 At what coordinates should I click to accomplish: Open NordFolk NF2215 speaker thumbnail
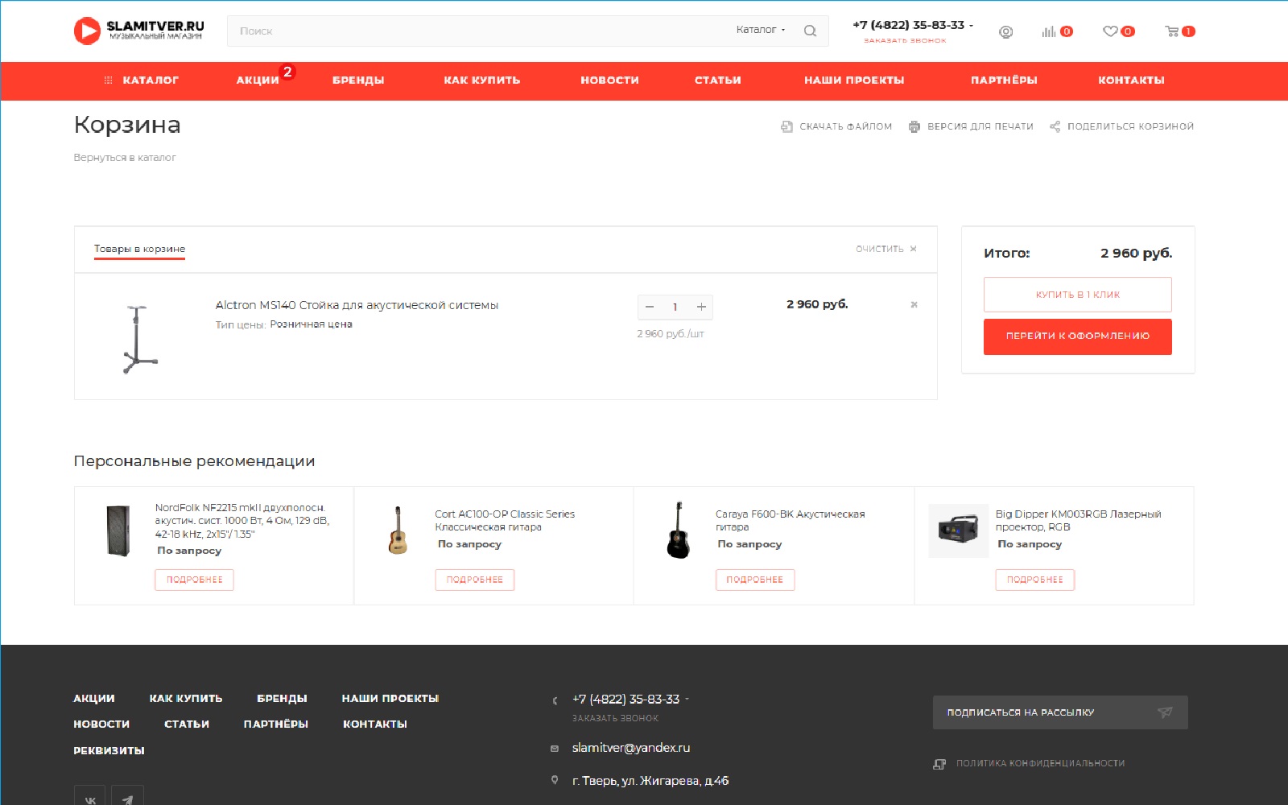[118, 530]
